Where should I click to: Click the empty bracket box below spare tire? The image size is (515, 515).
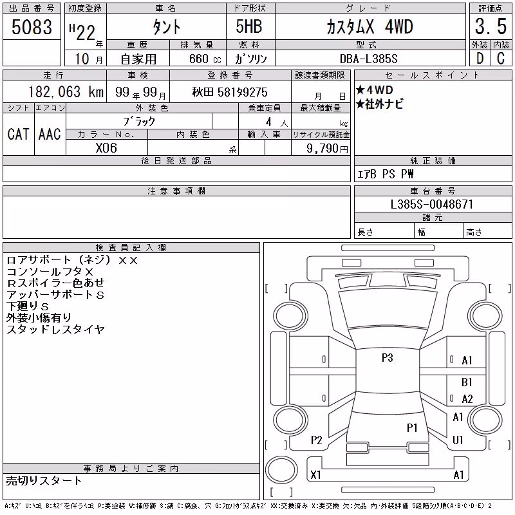coord(281,492)
